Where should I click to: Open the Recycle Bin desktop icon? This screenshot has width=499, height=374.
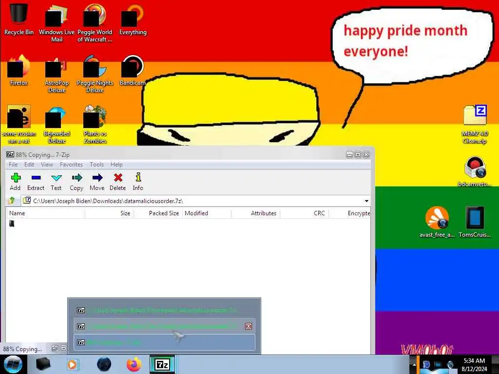tap(19, 19)
